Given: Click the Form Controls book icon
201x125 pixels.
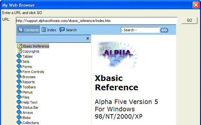Looking at the screenshot, I should (x=19, y=71).
